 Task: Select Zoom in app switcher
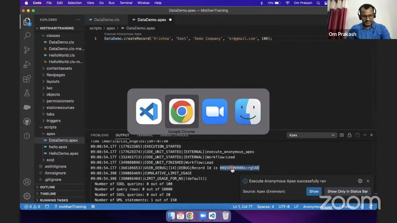pyautogui.click(x=215, y=111)
